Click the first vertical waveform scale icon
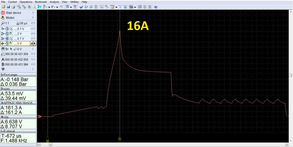 [x=45, y=7]
